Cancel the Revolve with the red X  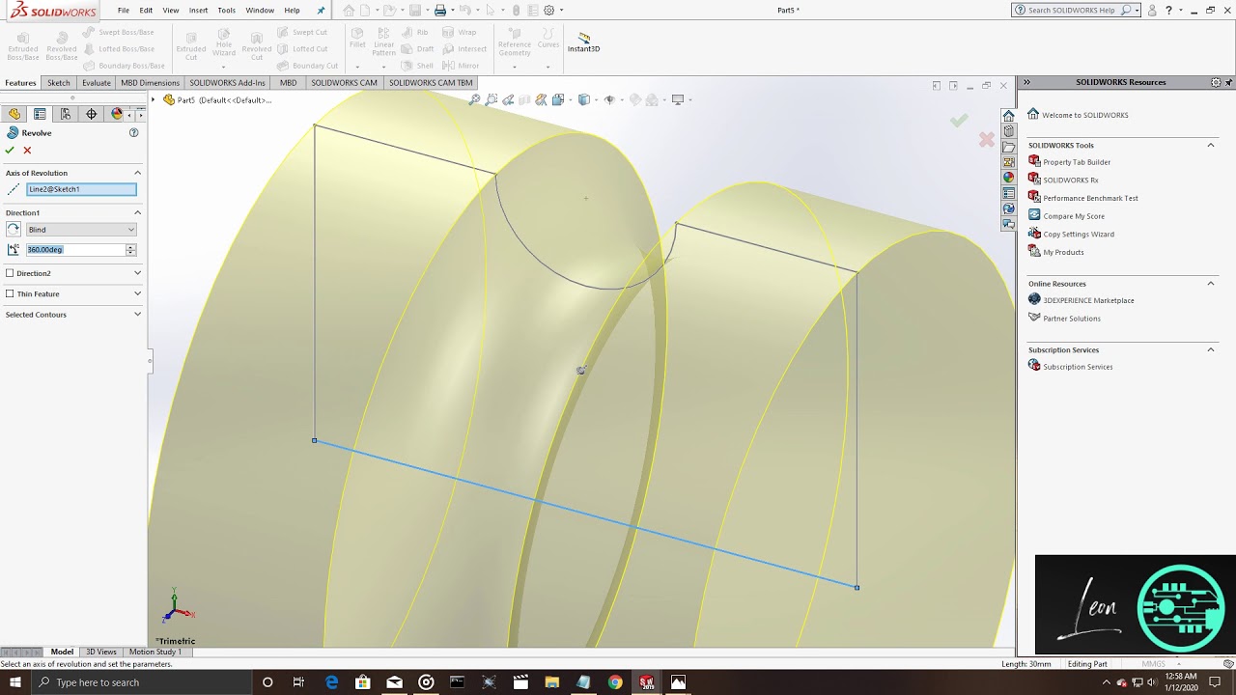pyautogui.click(x=27, y=150)
